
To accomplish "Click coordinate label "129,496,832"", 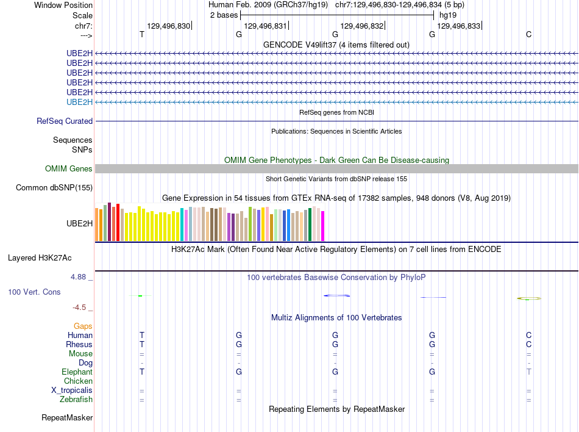I will coord(362,26).
